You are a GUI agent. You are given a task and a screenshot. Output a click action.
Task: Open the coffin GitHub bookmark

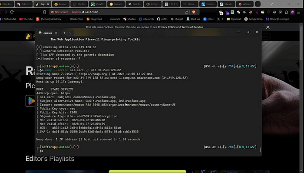point(162,19)
